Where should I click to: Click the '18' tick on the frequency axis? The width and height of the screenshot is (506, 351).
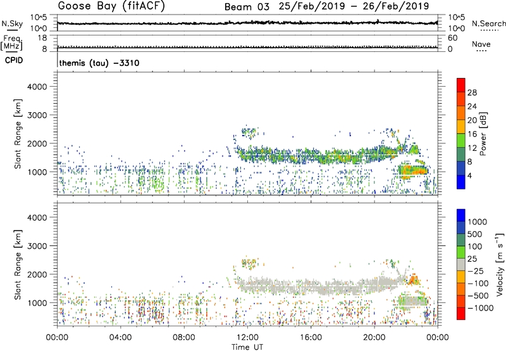[43, 38]
